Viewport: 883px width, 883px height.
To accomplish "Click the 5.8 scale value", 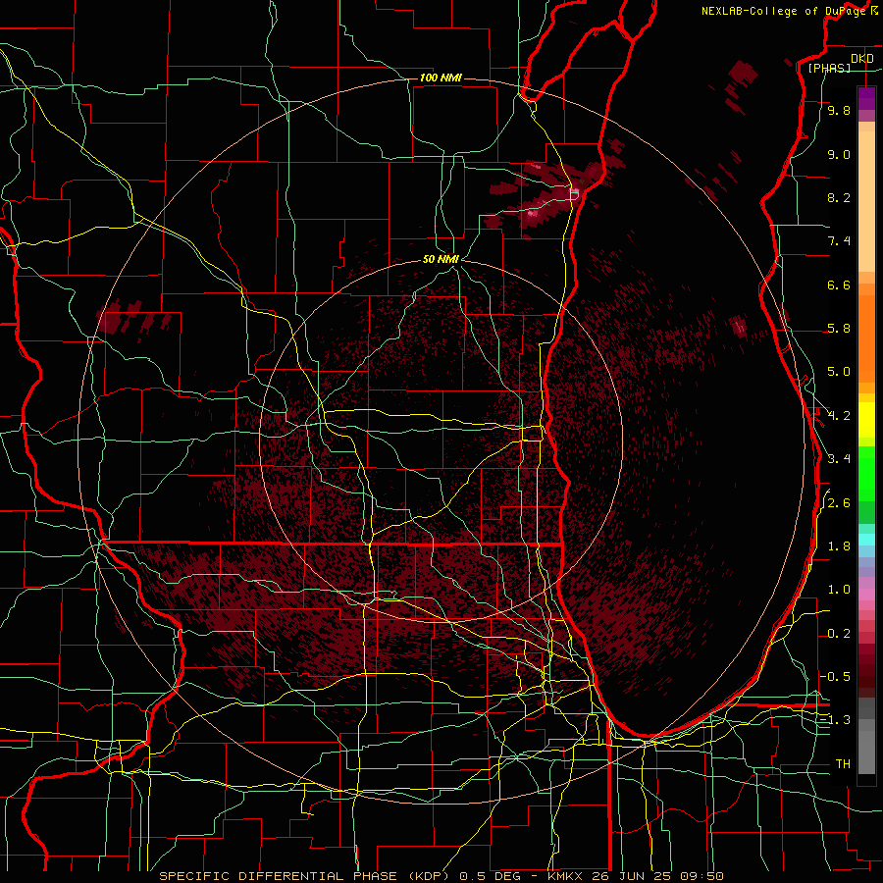I will coord(839,329).
